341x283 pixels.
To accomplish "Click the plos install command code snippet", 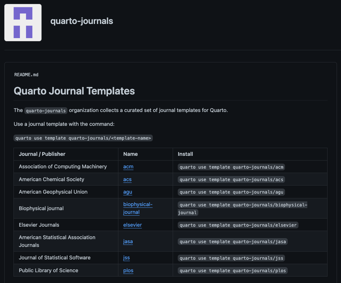I will pyautogui.click(x=233, y=271).
